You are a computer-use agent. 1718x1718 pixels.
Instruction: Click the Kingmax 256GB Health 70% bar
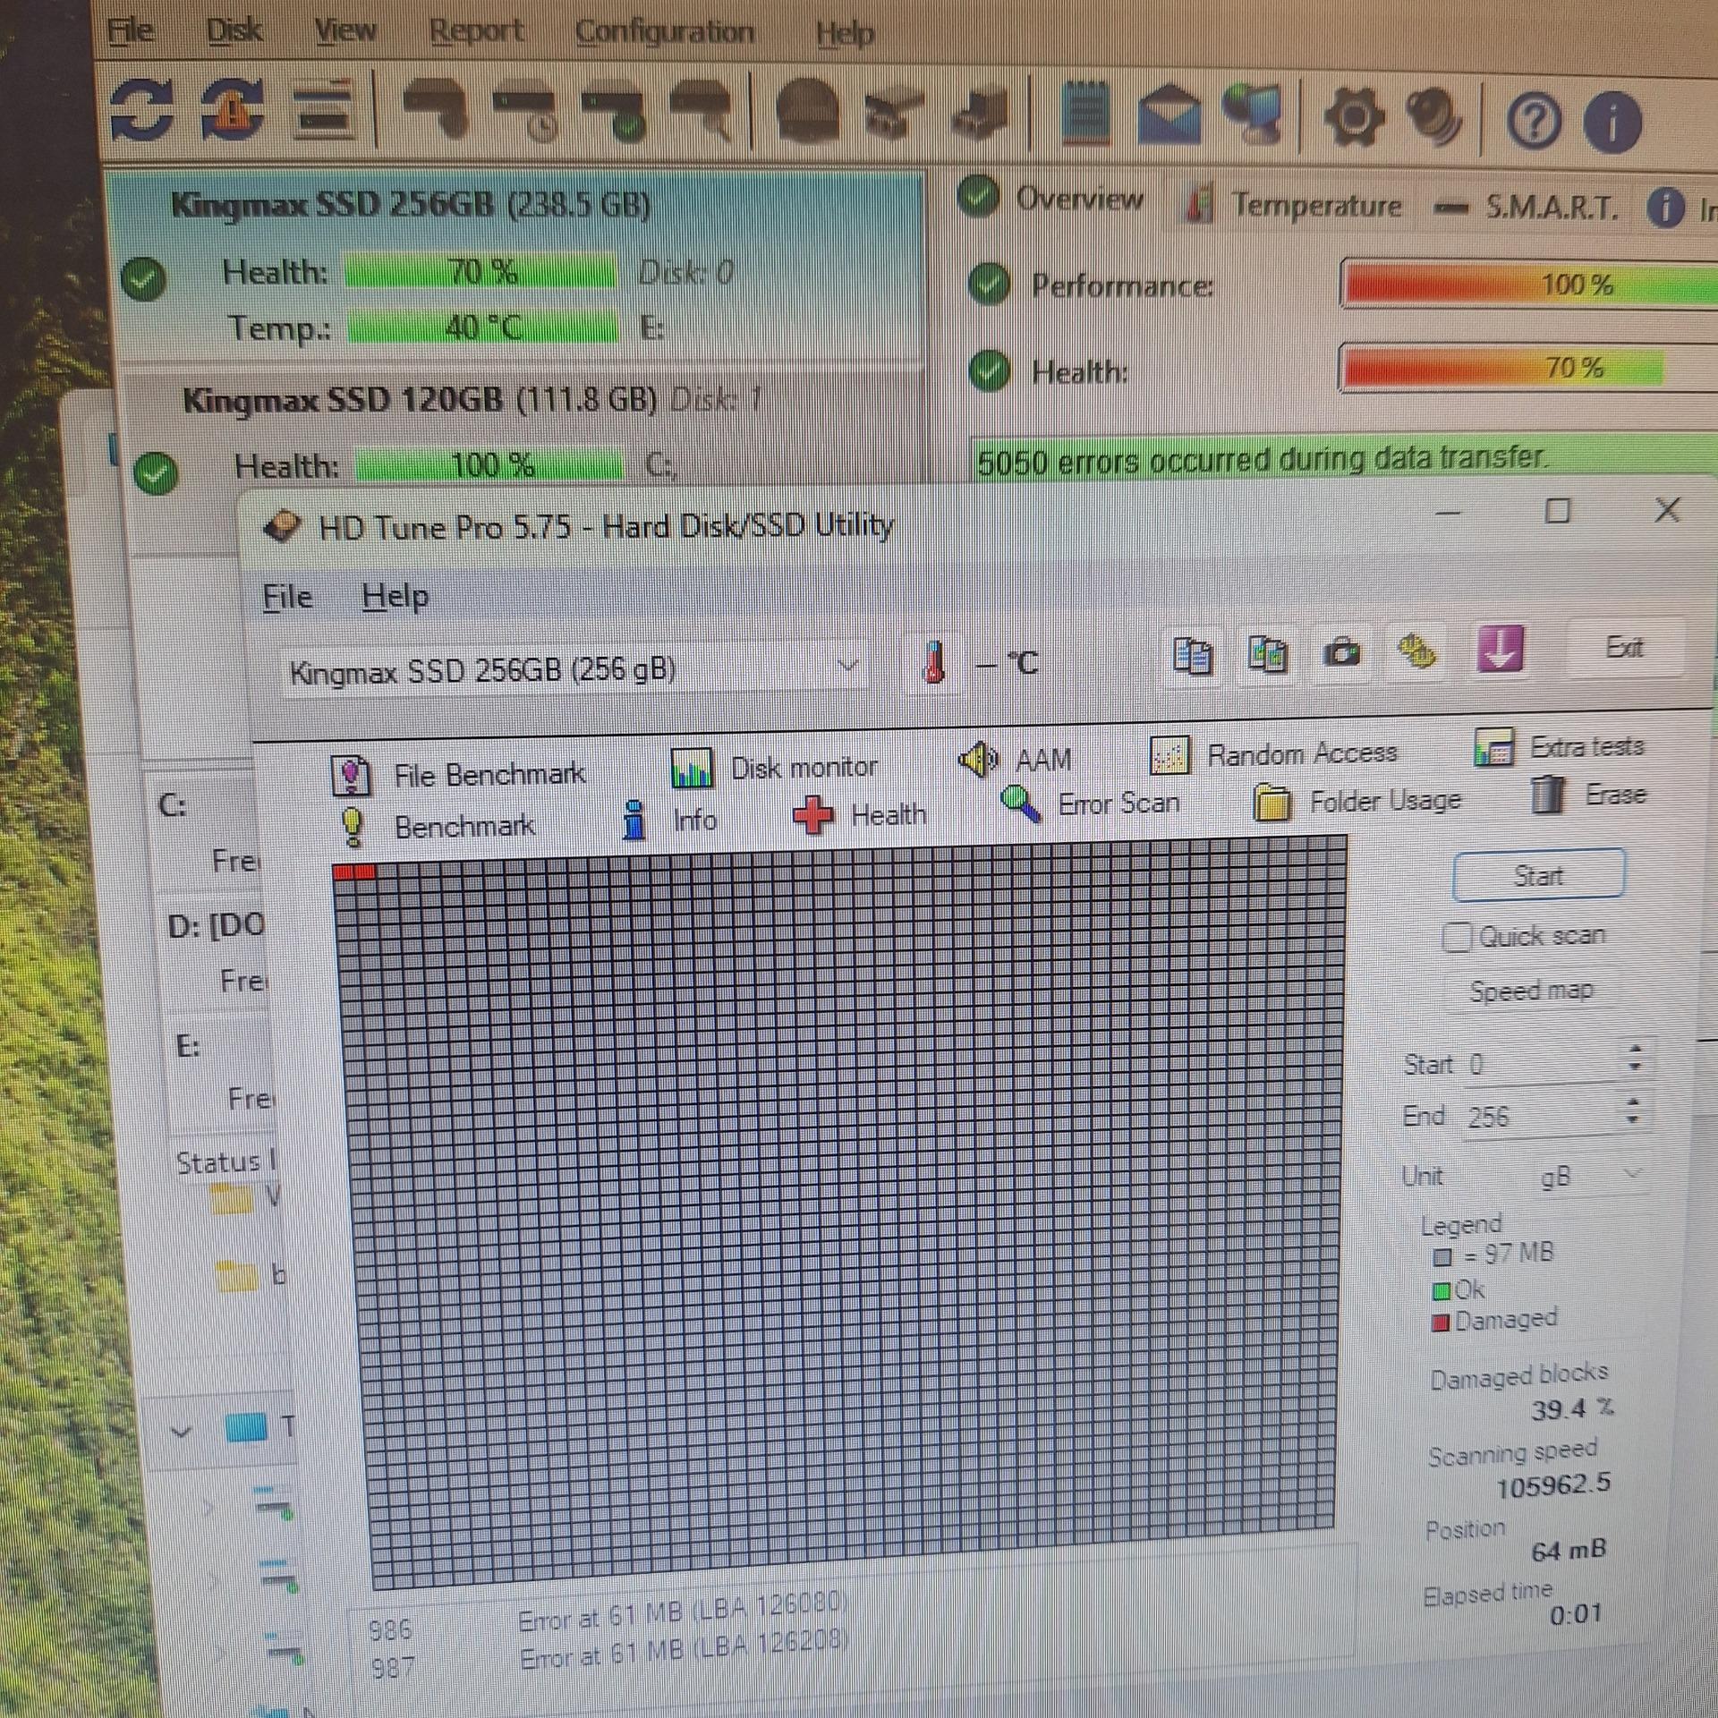481,271
